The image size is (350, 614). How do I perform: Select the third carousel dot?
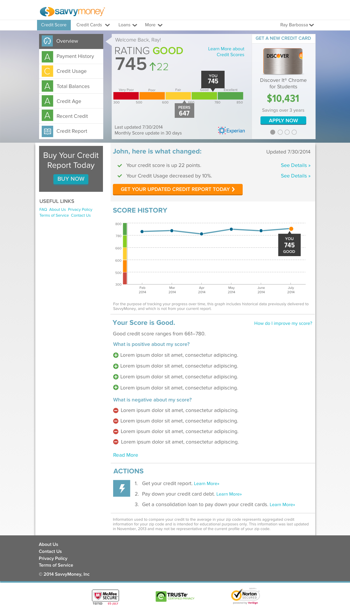point(287,132)
